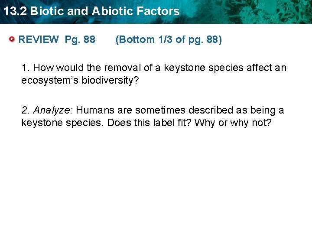The image size is (312, 234).
Task: Click the word "affect" in question one
Action: pyautogui.click(x=259, y=68)
